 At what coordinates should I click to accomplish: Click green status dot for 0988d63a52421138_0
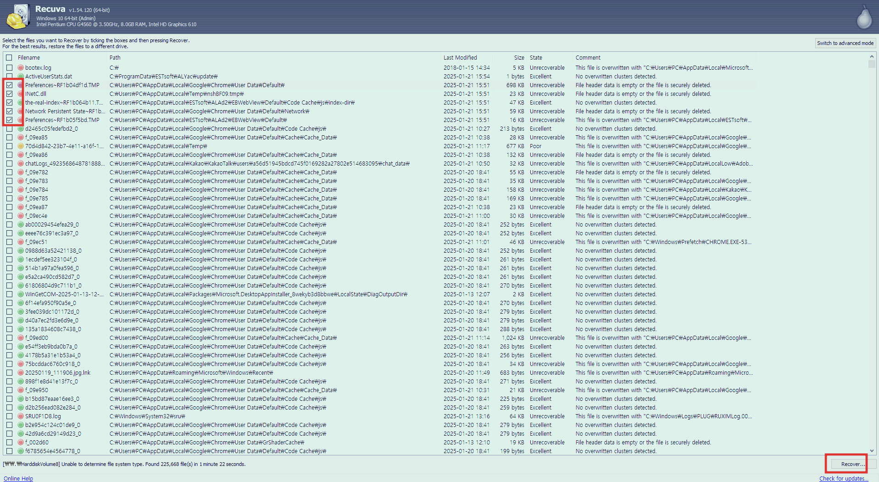21,251
